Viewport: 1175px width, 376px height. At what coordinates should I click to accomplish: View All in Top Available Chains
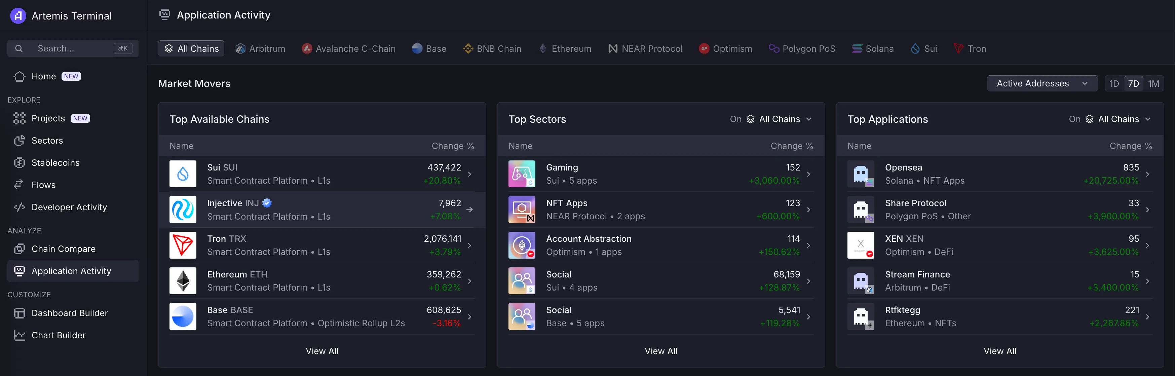(x=322, y=351)
